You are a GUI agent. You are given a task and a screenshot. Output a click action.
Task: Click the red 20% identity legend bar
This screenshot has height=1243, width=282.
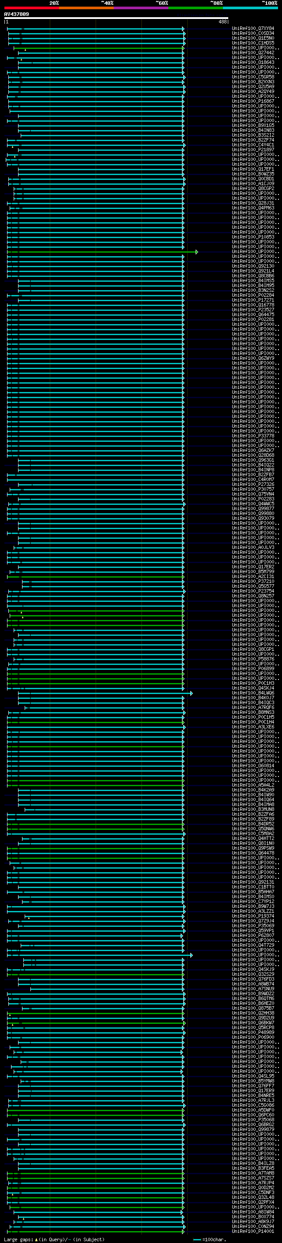point(31,8)
